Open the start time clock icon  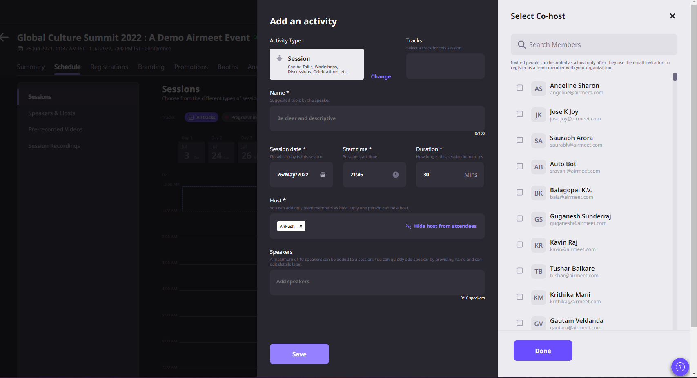point(396,175)
